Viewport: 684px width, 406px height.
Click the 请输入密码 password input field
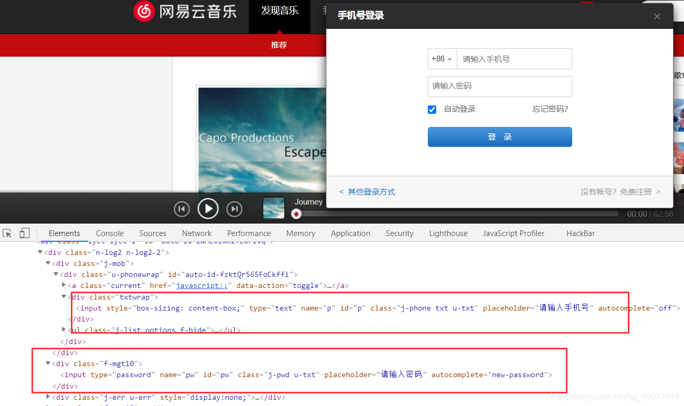coord(500,87)
